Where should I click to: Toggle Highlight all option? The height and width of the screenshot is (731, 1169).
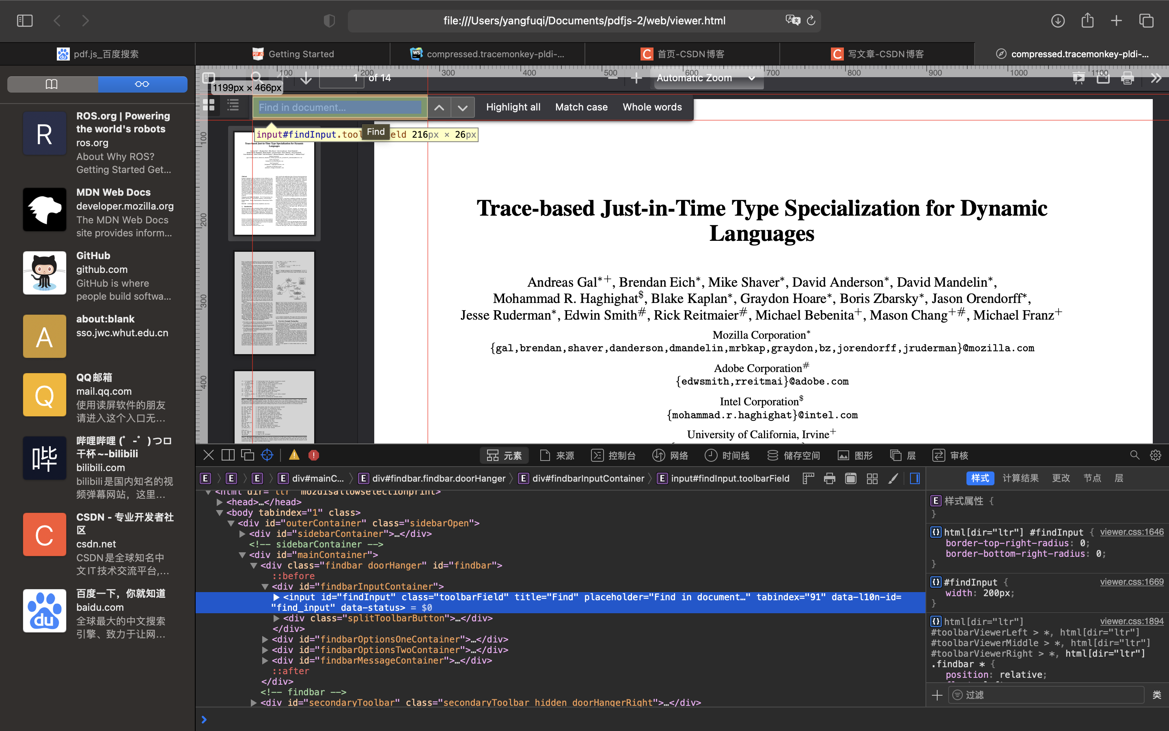[513, 107]
